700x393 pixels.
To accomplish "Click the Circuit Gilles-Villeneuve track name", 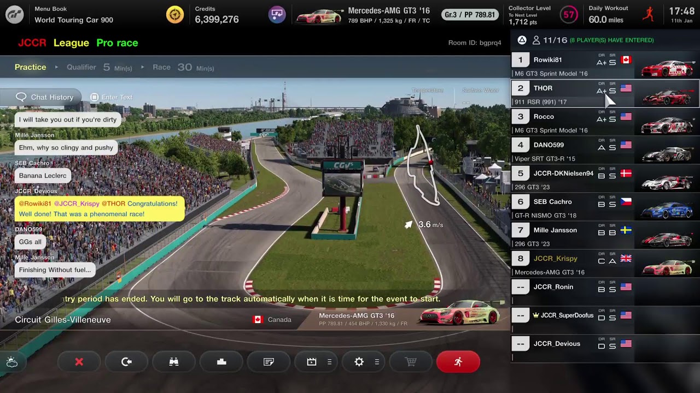I will click(x=63, y=320).
